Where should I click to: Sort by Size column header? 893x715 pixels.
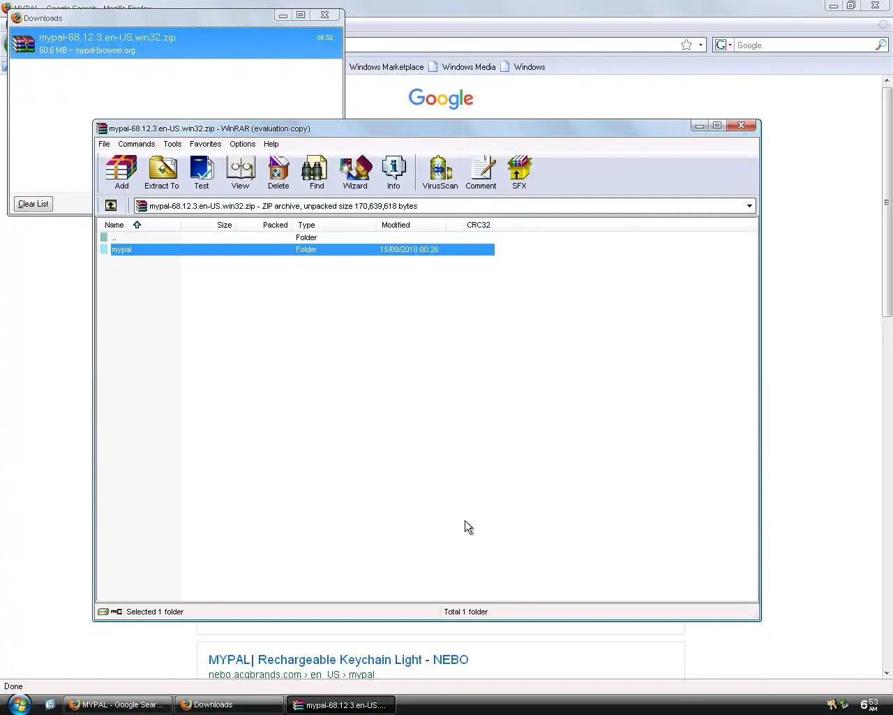coord(209,225)
